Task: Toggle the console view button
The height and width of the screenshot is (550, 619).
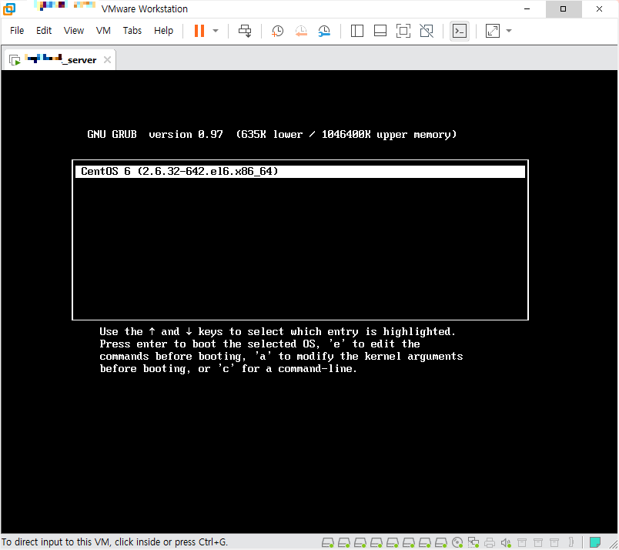Action: click(460, 31)
